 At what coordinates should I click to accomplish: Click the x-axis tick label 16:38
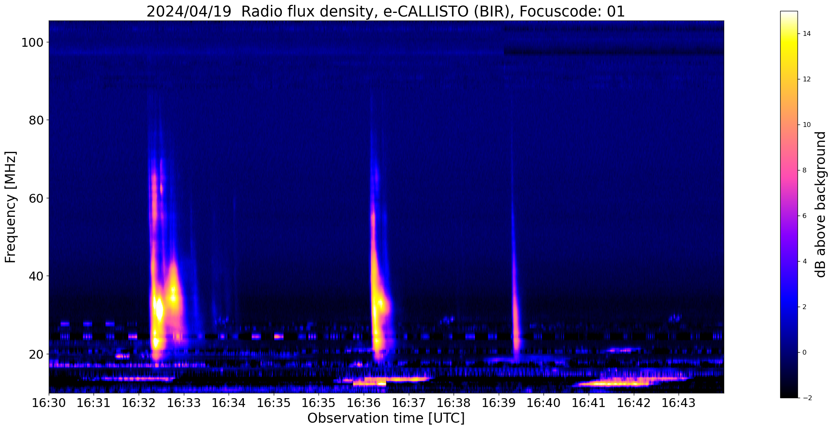click(x=454, y=403)
